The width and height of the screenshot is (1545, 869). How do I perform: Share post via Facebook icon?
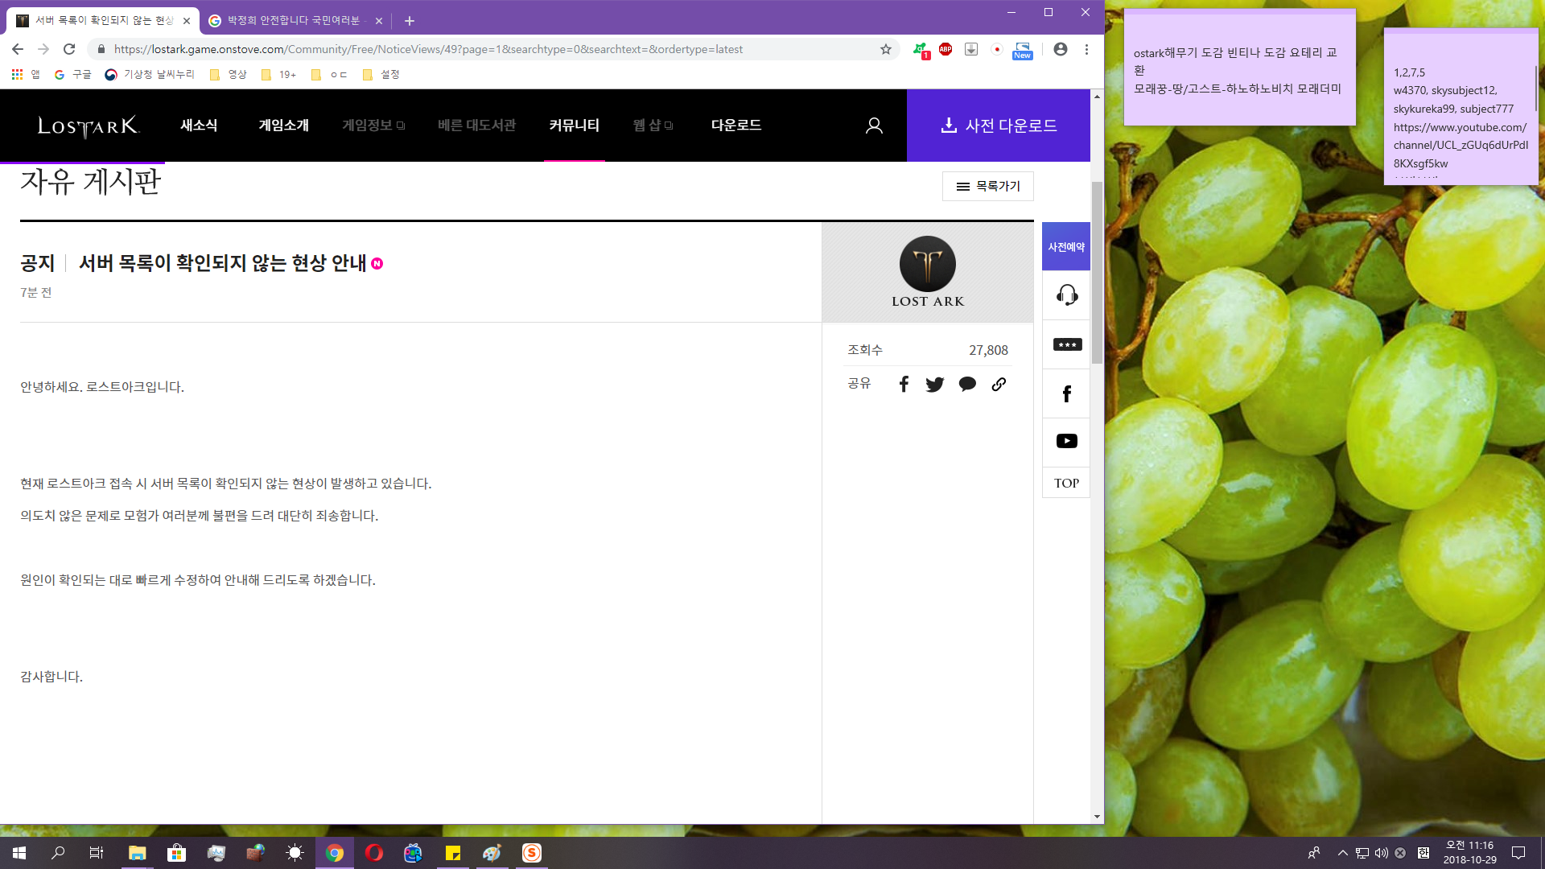click(x=904, y=385)
